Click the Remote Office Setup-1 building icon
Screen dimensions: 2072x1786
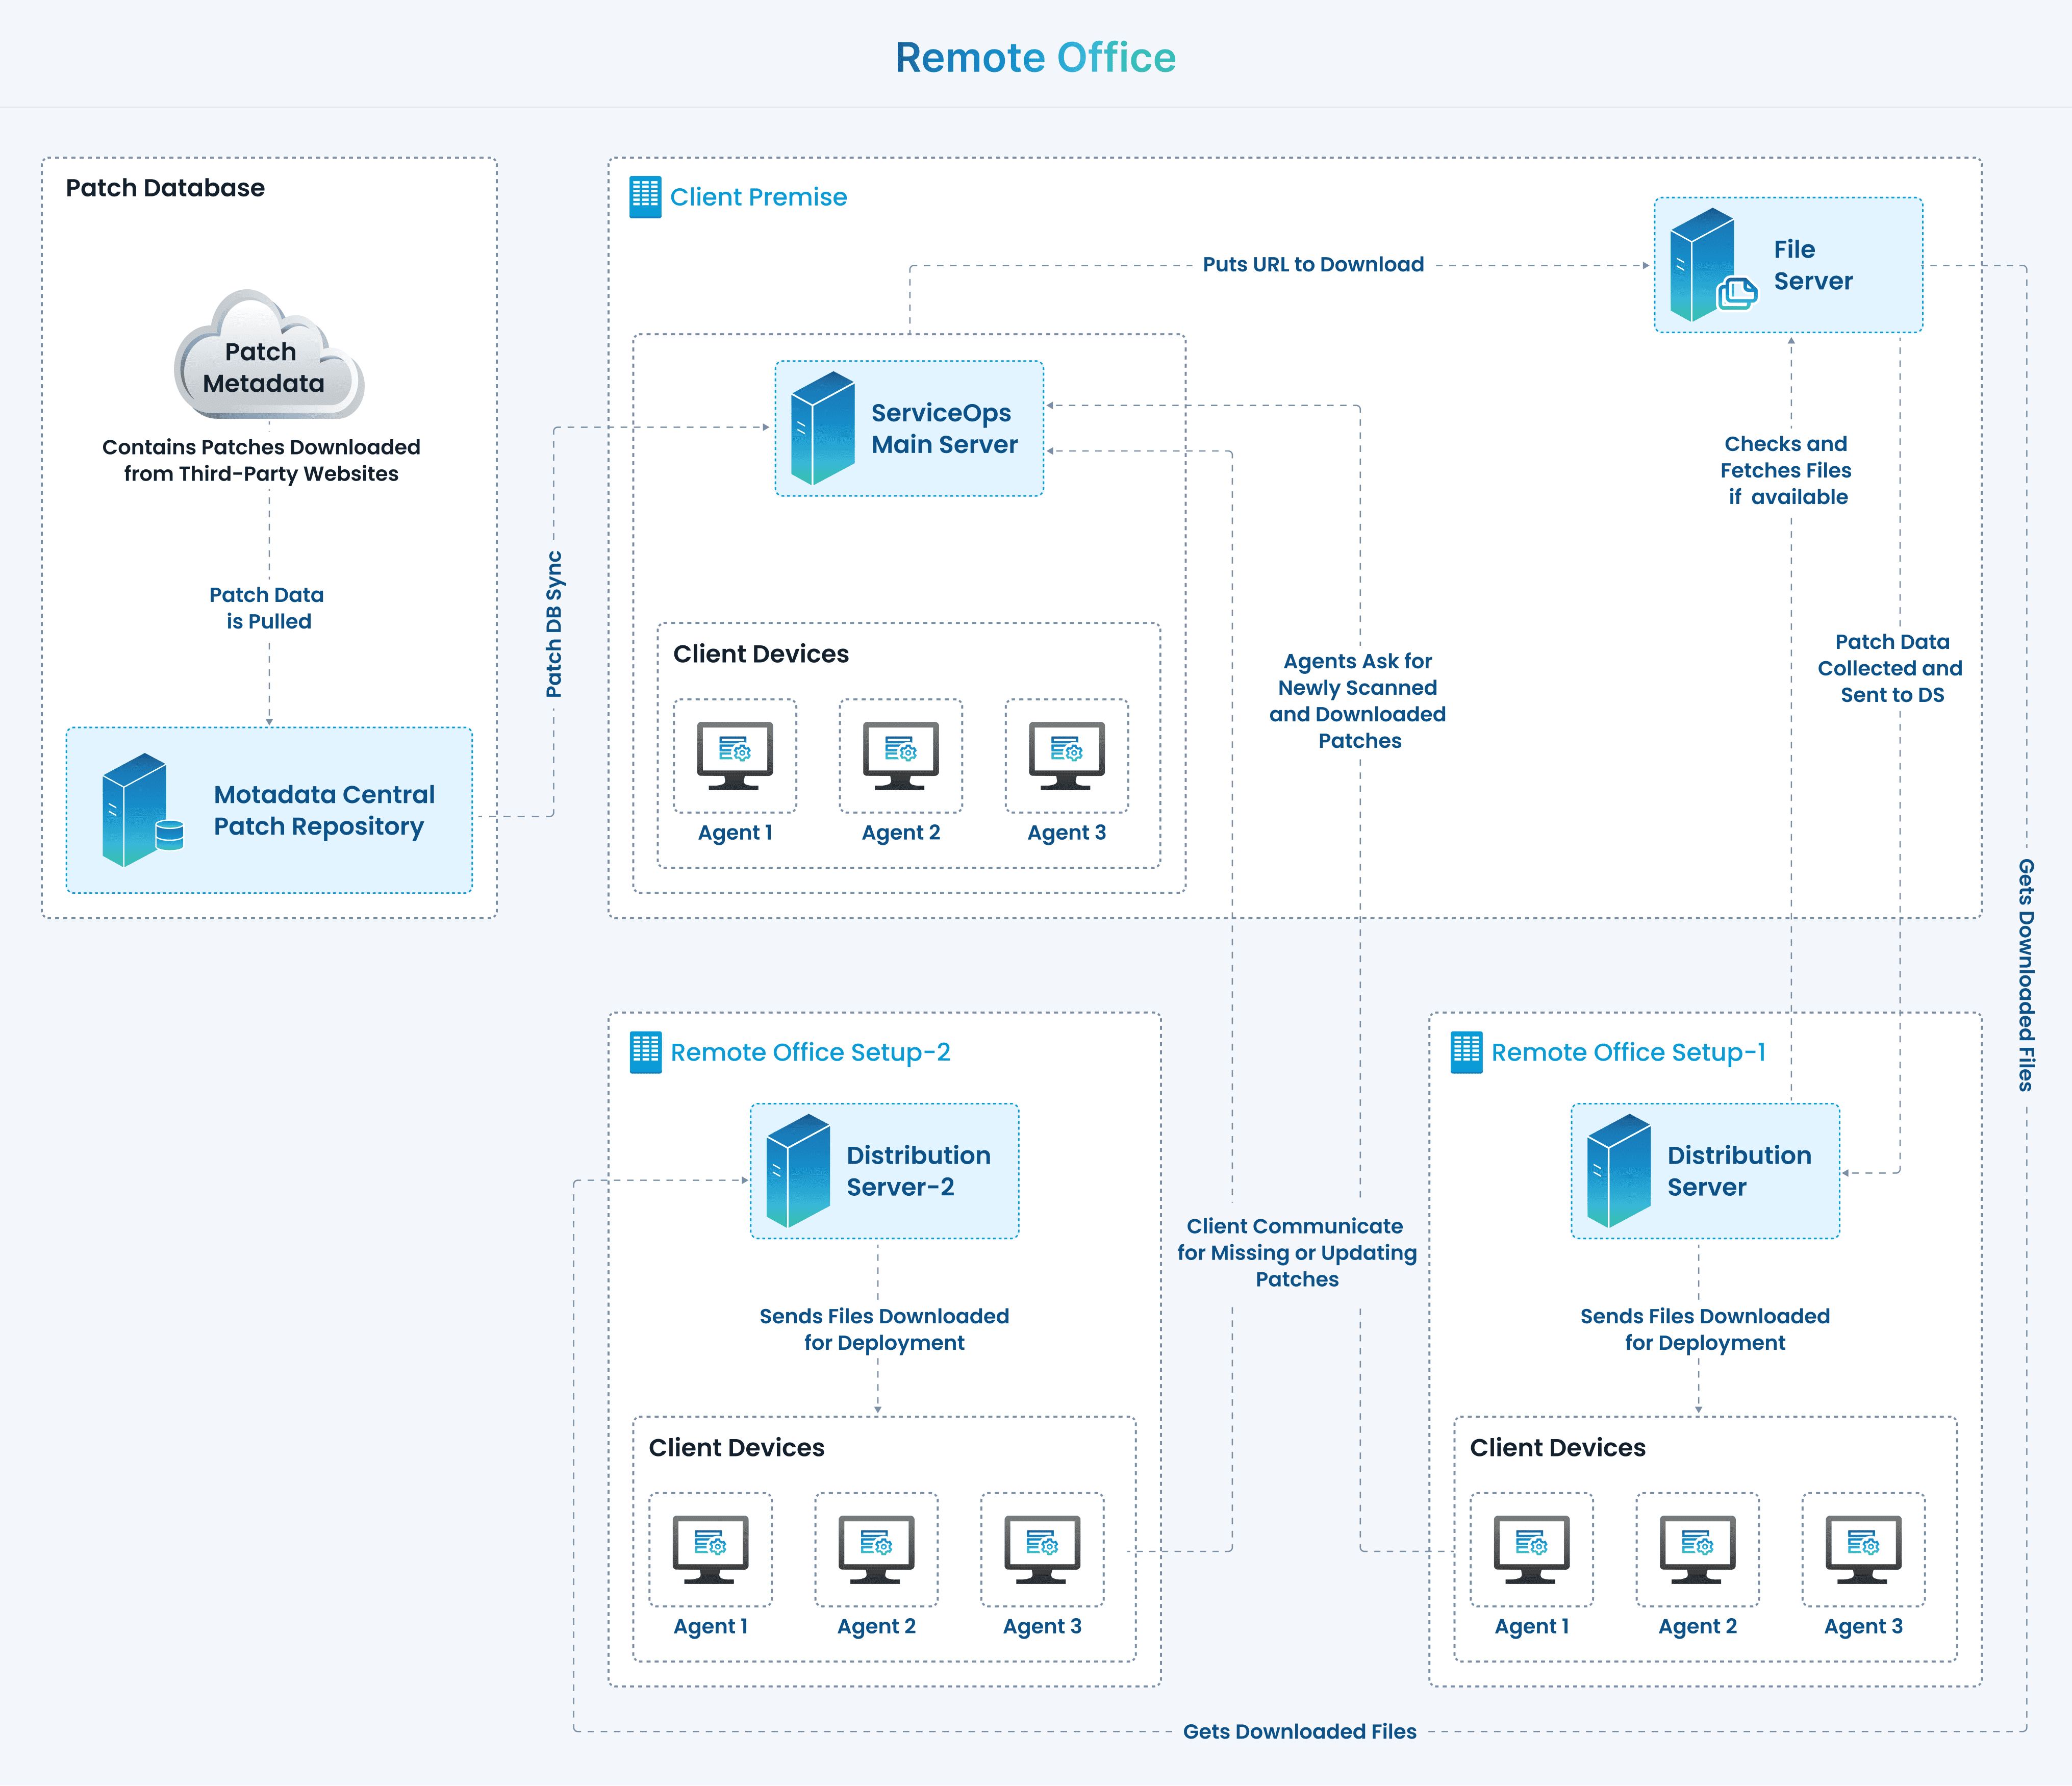[x=1466, y=1052]
